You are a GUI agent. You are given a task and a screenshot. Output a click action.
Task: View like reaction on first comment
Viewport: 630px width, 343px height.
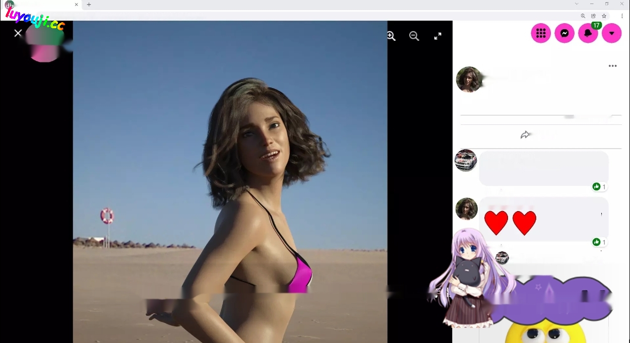pos(597,187)
